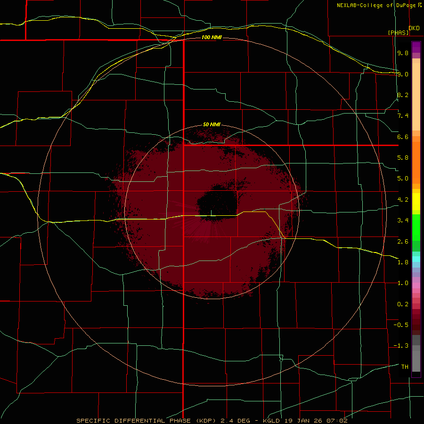The width and height of the screenshot is (424, 424).
Task: Click the 5.8 legend value
Action: pos(403,158)
